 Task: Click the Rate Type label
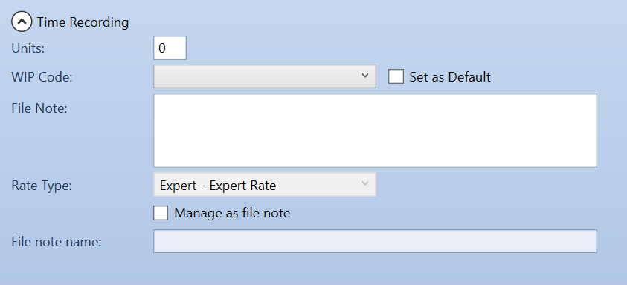[42, 186]
